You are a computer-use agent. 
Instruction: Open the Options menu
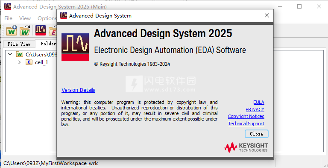47,18
